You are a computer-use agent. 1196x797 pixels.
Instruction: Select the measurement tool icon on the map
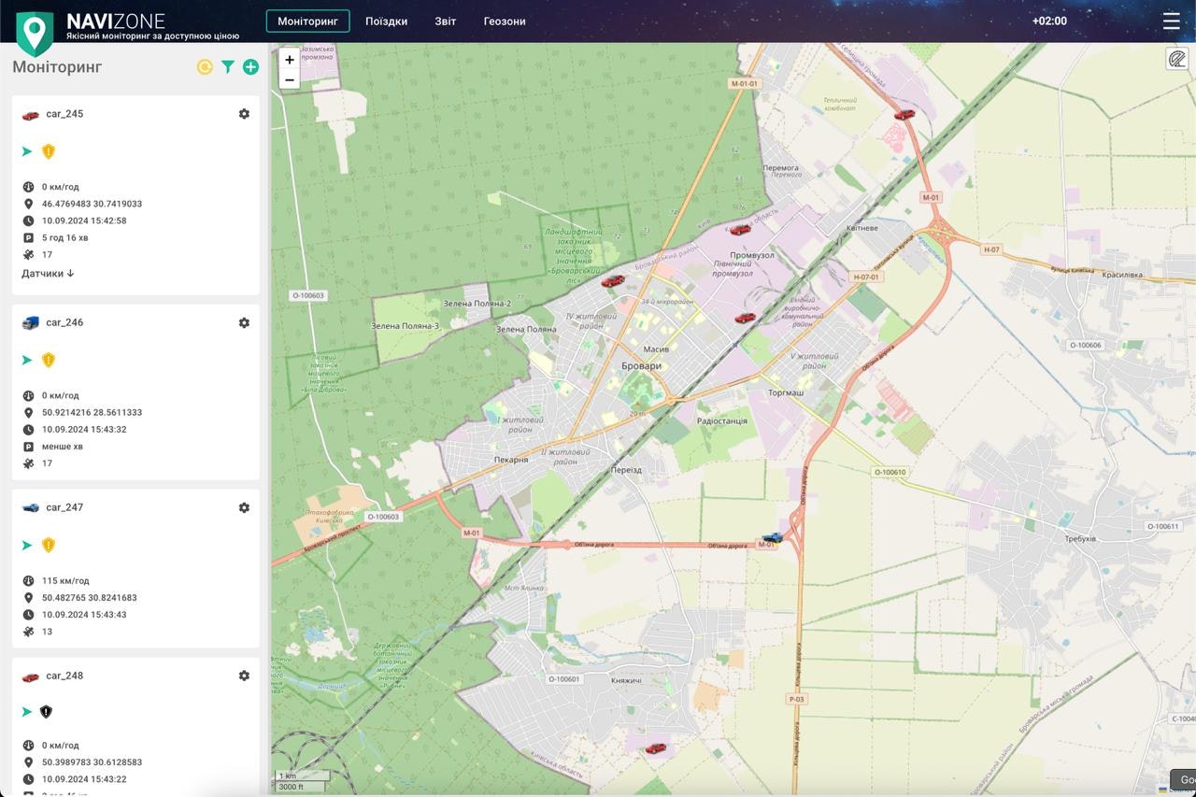[1178, 59]
